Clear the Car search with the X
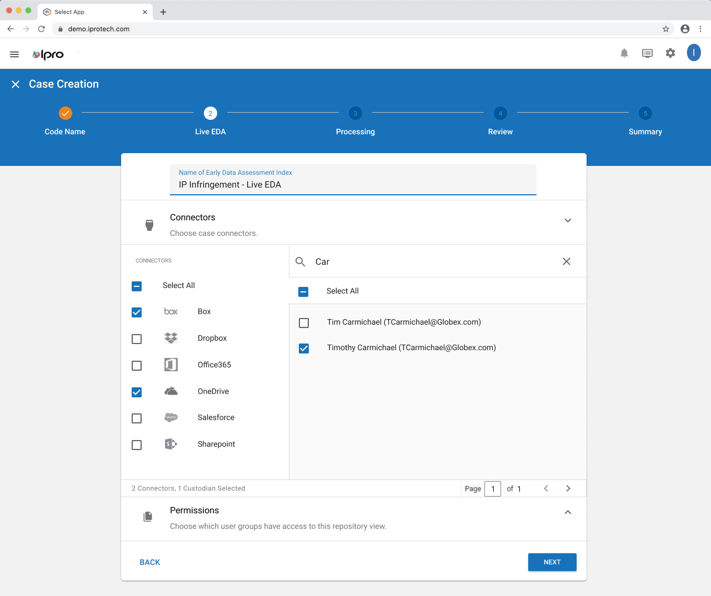711x596 pixels. 566,261
